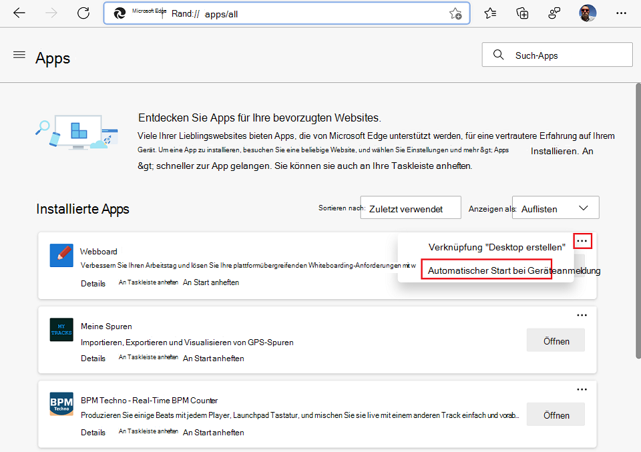Click Importieren, Exportieren und Visualisieren description

[187, 343]
